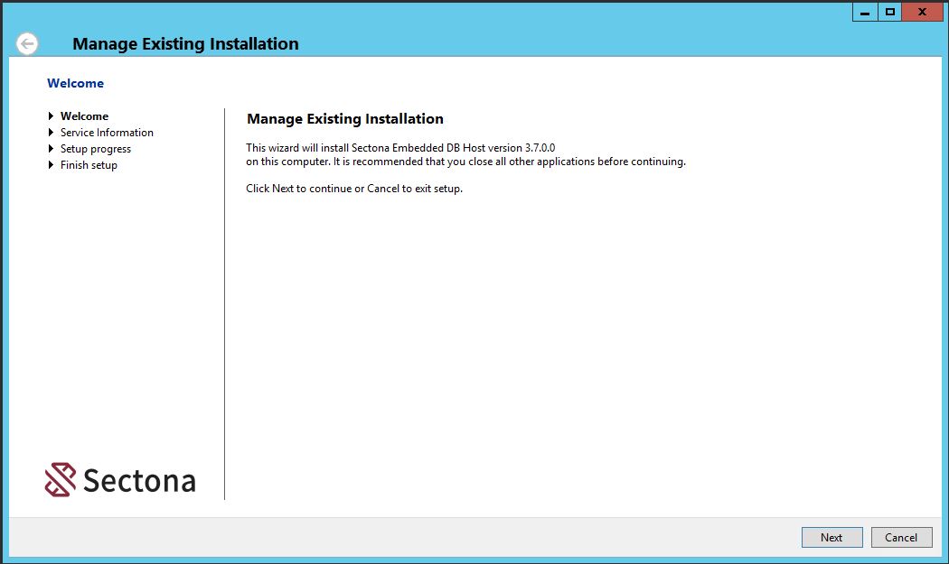Viewport: 949px width, 564px height.
Task: Click the blue Welcome page heading
Action: 75,83
